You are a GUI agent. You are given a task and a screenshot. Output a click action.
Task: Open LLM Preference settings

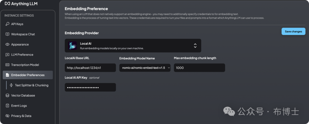28,55
